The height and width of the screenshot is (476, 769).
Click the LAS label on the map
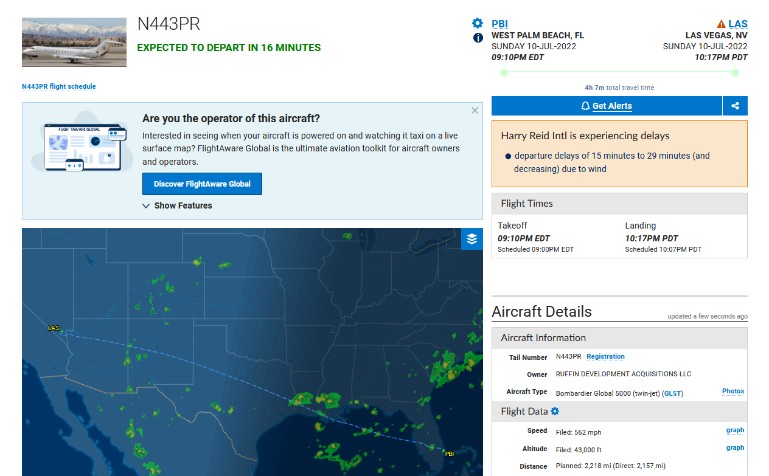click(x=54, y=328)
